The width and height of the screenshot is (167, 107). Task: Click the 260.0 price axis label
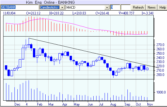(160, 49)
